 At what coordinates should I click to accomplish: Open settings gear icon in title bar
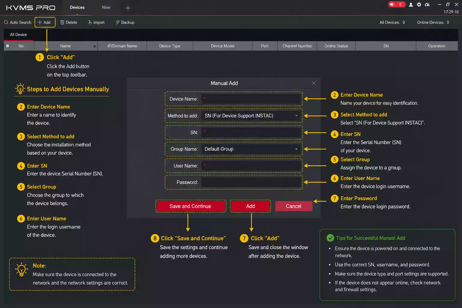pos(419,5)
